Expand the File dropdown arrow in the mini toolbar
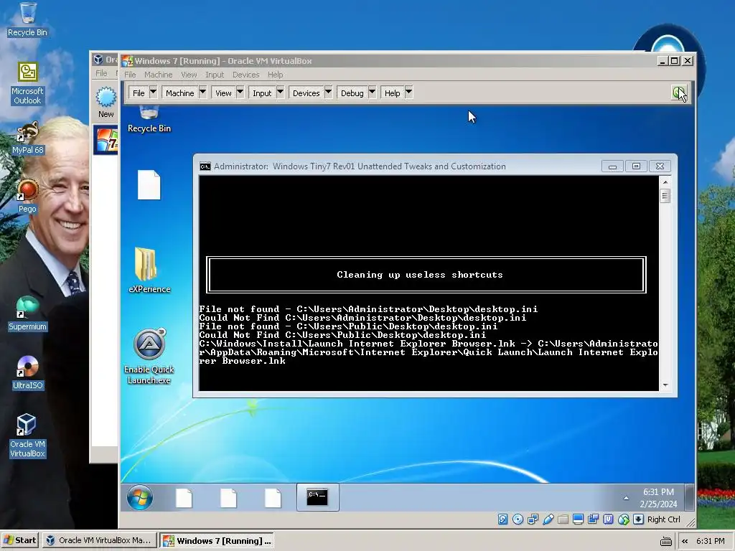 [x=153, y=93]
